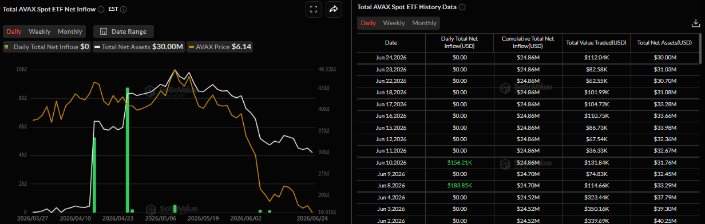The image size is (705, 224).
Task: Click the calendar icon in Date Range
Action: (104, 31)
